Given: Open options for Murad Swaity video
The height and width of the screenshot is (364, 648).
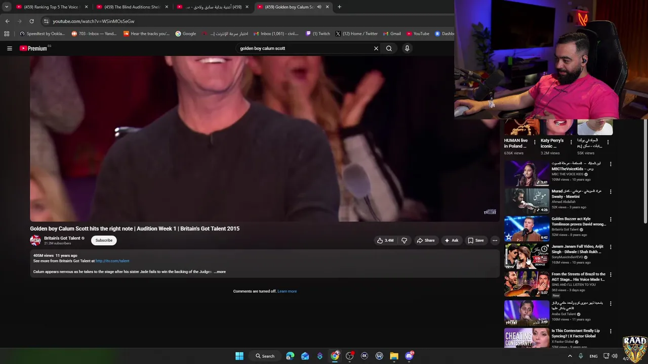Looking at the screenshot, I should click(x=611, y=192).
